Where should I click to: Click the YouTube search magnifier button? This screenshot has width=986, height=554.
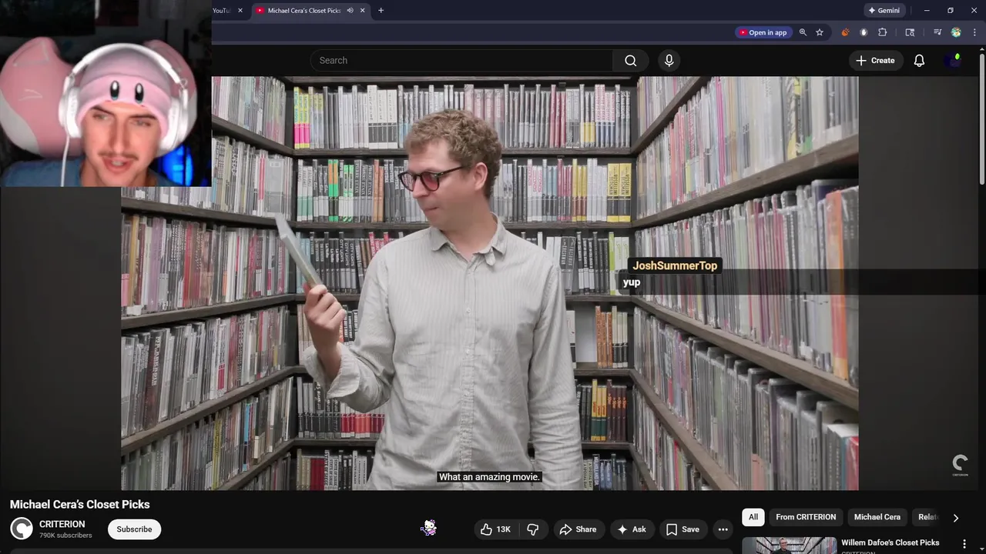[630, 61]
